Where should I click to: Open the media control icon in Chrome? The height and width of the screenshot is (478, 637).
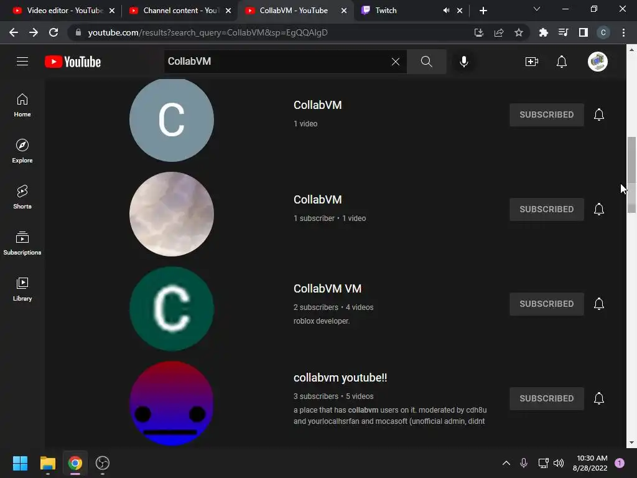(x=563, y=32)
